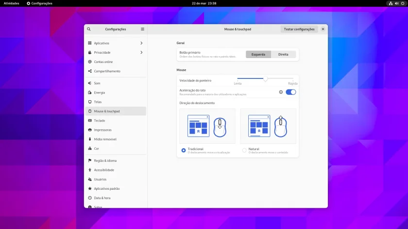Open the Teclado settings panel
Screen dimensions: 408x229
pos(116,121)
